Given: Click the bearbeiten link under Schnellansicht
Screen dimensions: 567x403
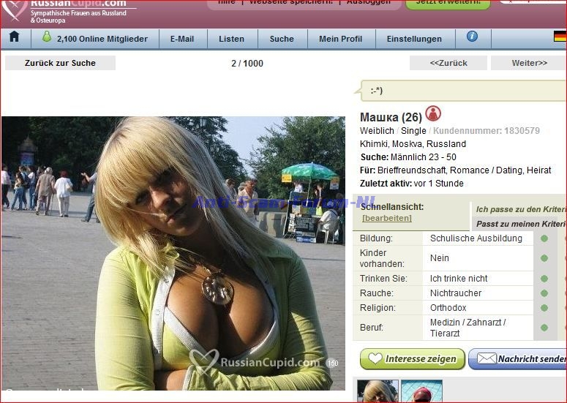Looking at the screenshot, I should [386, 218].
